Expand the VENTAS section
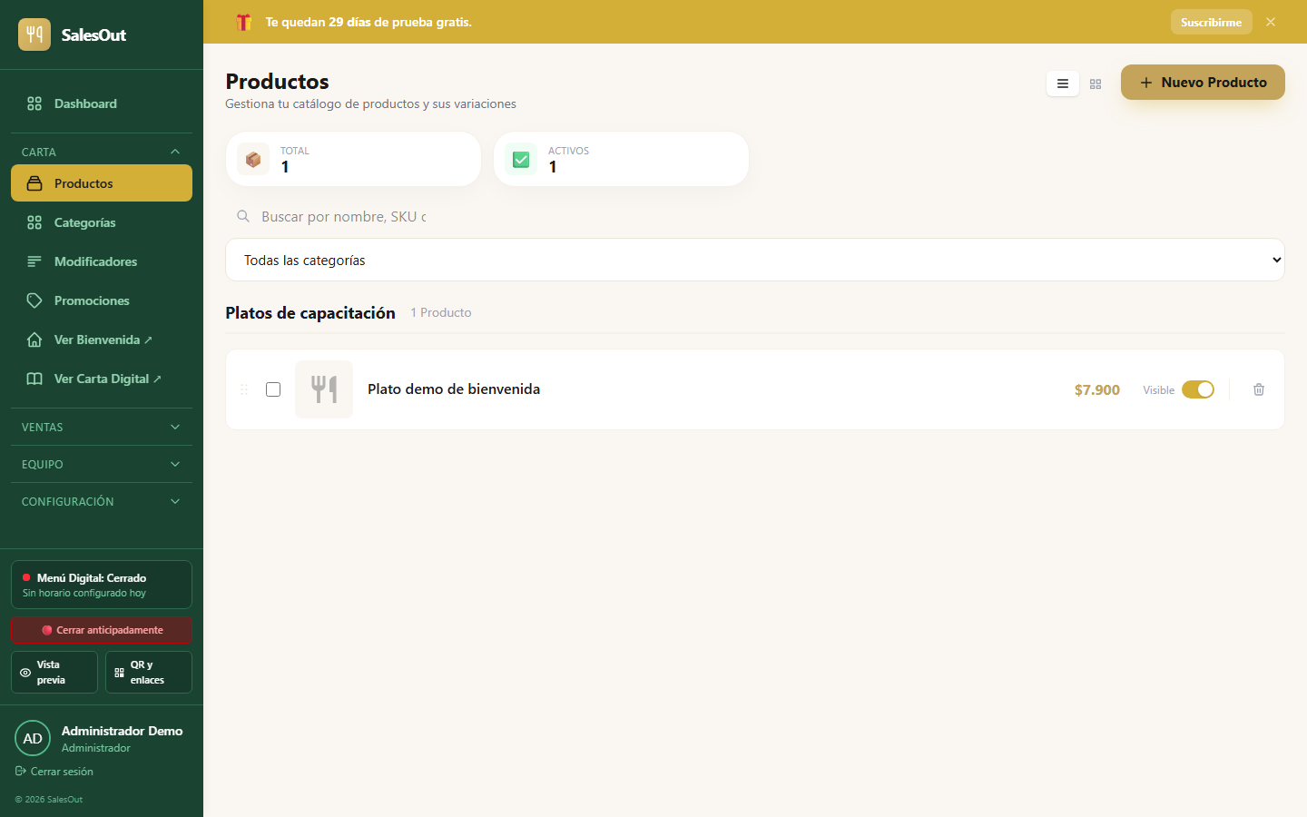This screenshot has height=817, width=1307. [102, 427]
